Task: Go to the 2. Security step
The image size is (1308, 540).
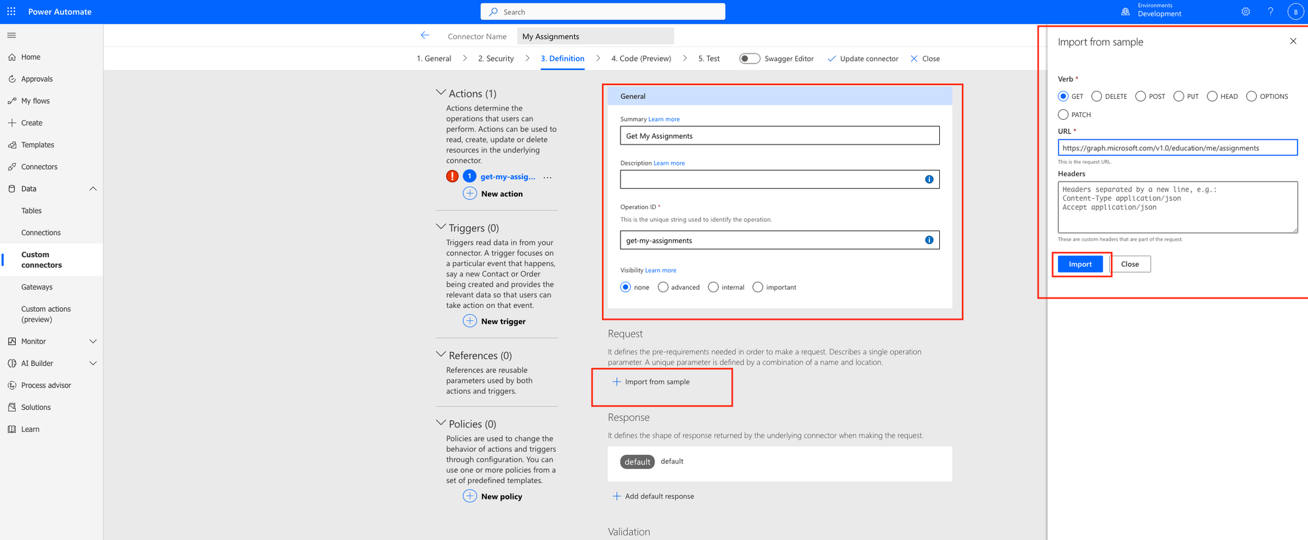Action: point(496,58)
